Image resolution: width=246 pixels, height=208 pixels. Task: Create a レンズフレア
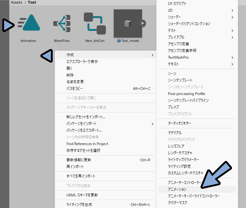pos(197,146)
